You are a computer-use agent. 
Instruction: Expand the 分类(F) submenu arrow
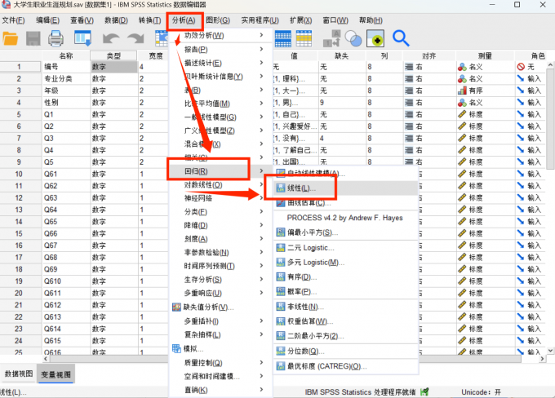(x=261, y=211)
